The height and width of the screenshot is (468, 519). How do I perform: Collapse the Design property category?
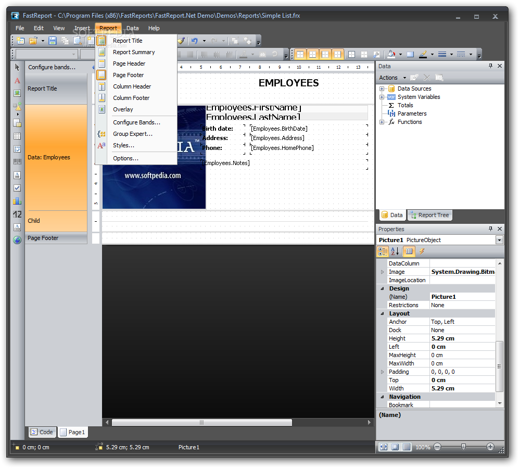(382, 288)
